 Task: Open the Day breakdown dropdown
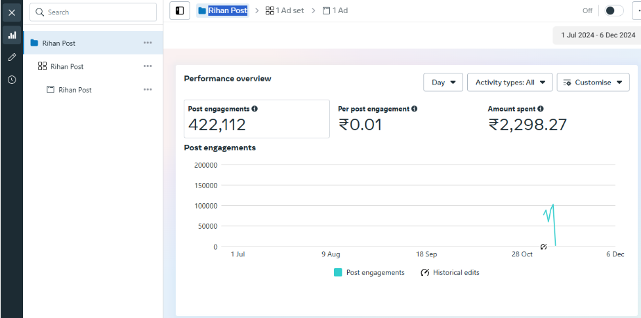coord(444,83)
